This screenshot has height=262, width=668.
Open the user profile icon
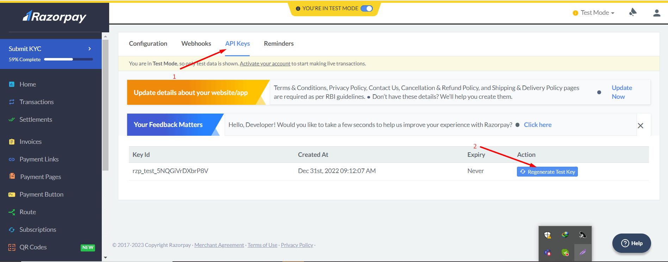click(x=656, y=13)
